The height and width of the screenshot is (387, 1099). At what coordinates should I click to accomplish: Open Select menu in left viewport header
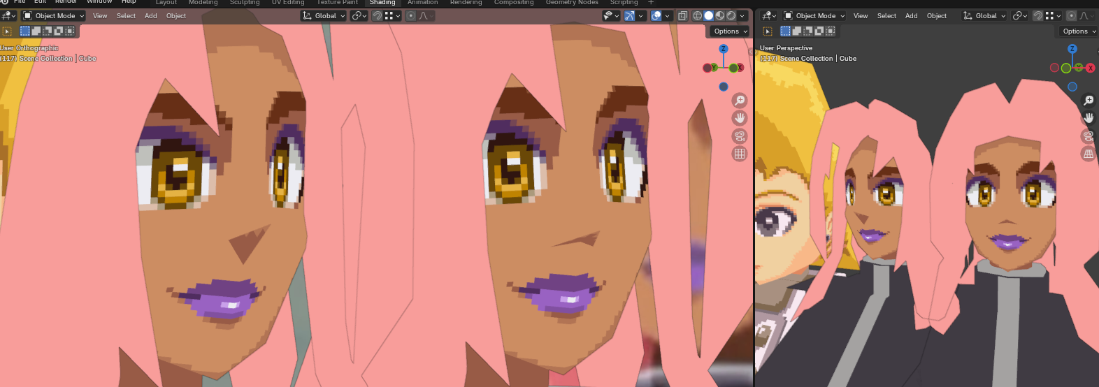126,15
